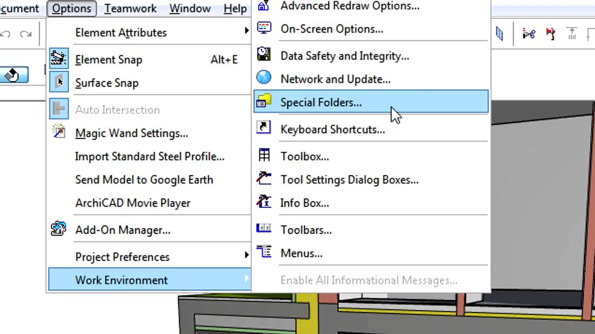Viewport: 595px width, 334px height.
Task: Click the Toolbox grid icon
Action: tap(264, 155)
